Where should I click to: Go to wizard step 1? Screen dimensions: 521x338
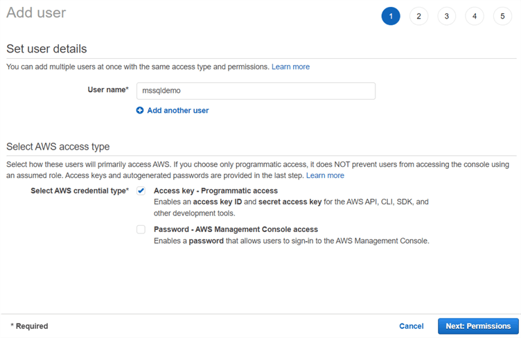(391, 16)
